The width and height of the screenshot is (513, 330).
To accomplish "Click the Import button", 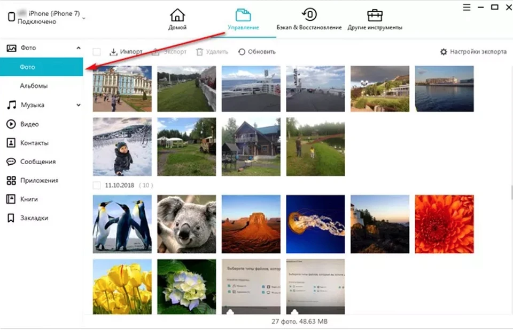I will point(126,52).
